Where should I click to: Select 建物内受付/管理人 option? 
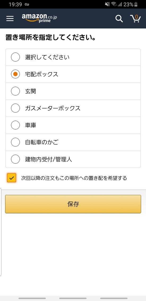point(73,159)
